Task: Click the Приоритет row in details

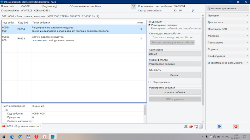Action: click(73, 117)
